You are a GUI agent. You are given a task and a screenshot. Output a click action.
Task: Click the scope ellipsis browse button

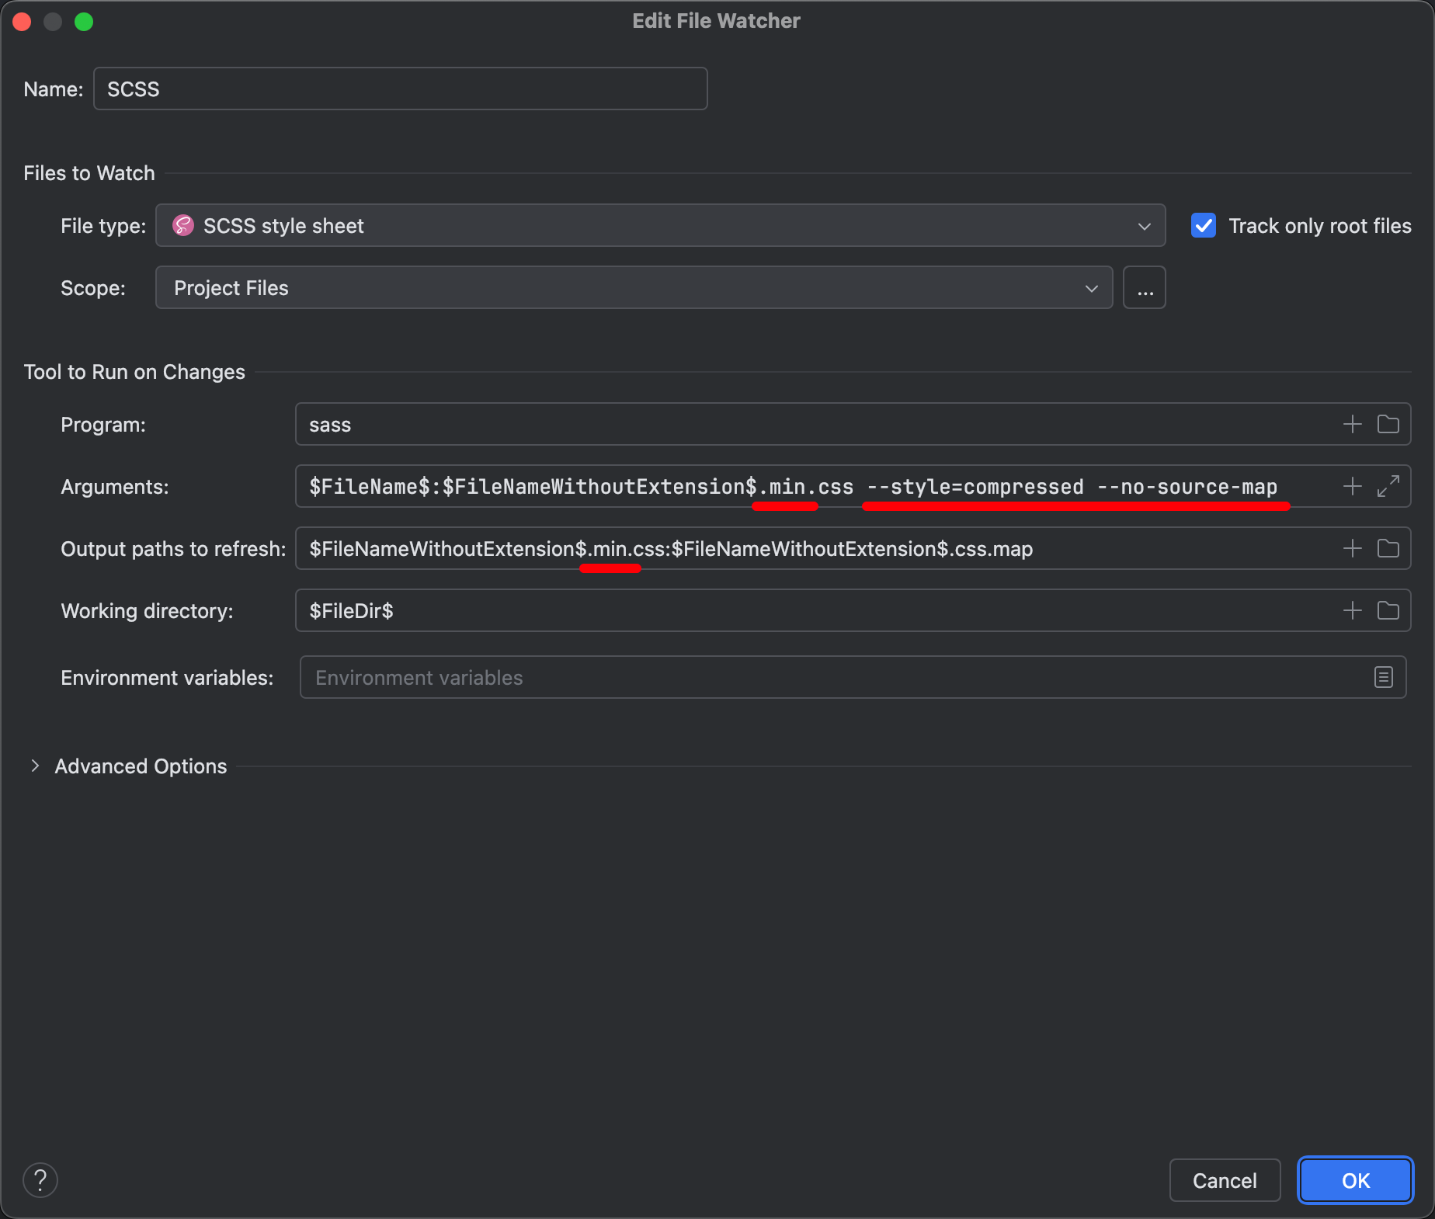pos(1145,288)
